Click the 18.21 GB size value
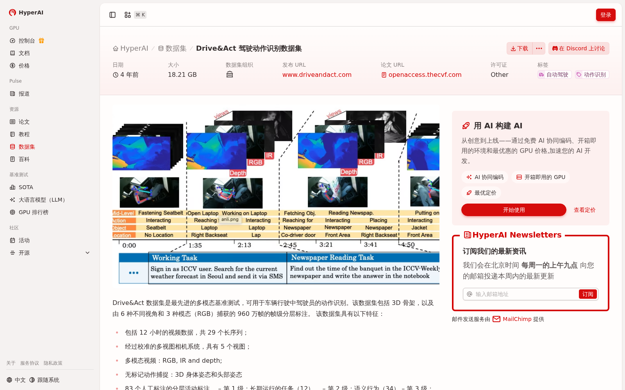Image resolution: width=625 pixels, height=390 pixels. (182, 74)
